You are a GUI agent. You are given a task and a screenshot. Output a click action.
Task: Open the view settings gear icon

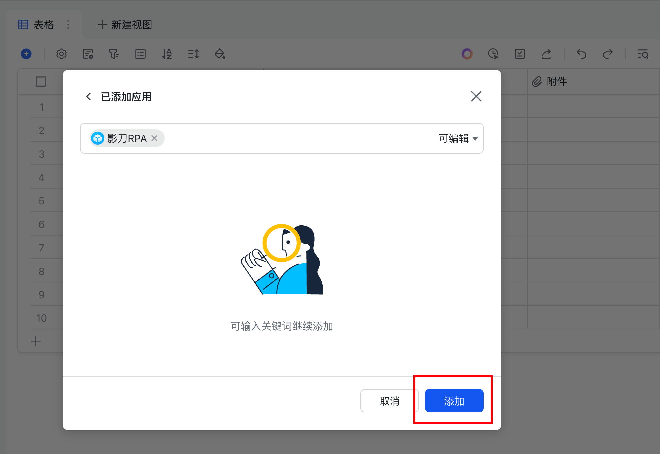(61, 54)
